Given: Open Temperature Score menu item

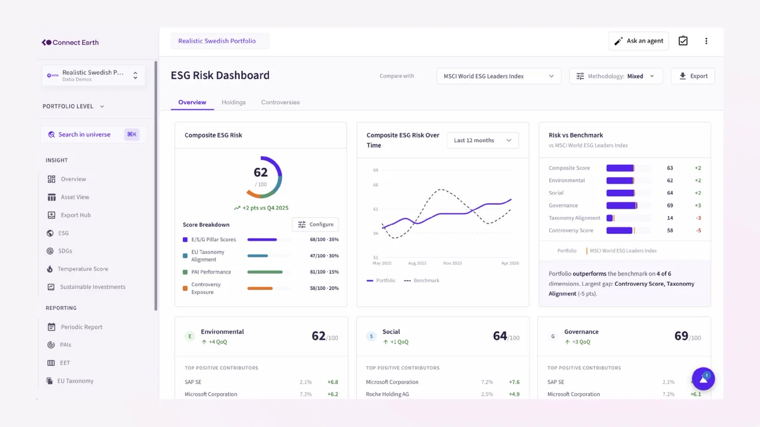Looking at the screenshot, I should pos(83,269).
